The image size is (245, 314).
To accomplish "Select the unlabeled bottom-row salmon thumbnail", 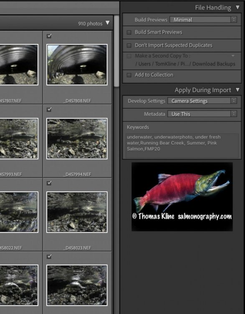I will coord(77,286).
